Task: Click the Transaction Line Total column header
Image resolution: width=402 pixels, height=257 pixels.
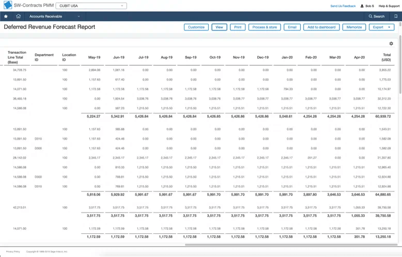Action: 17,57
